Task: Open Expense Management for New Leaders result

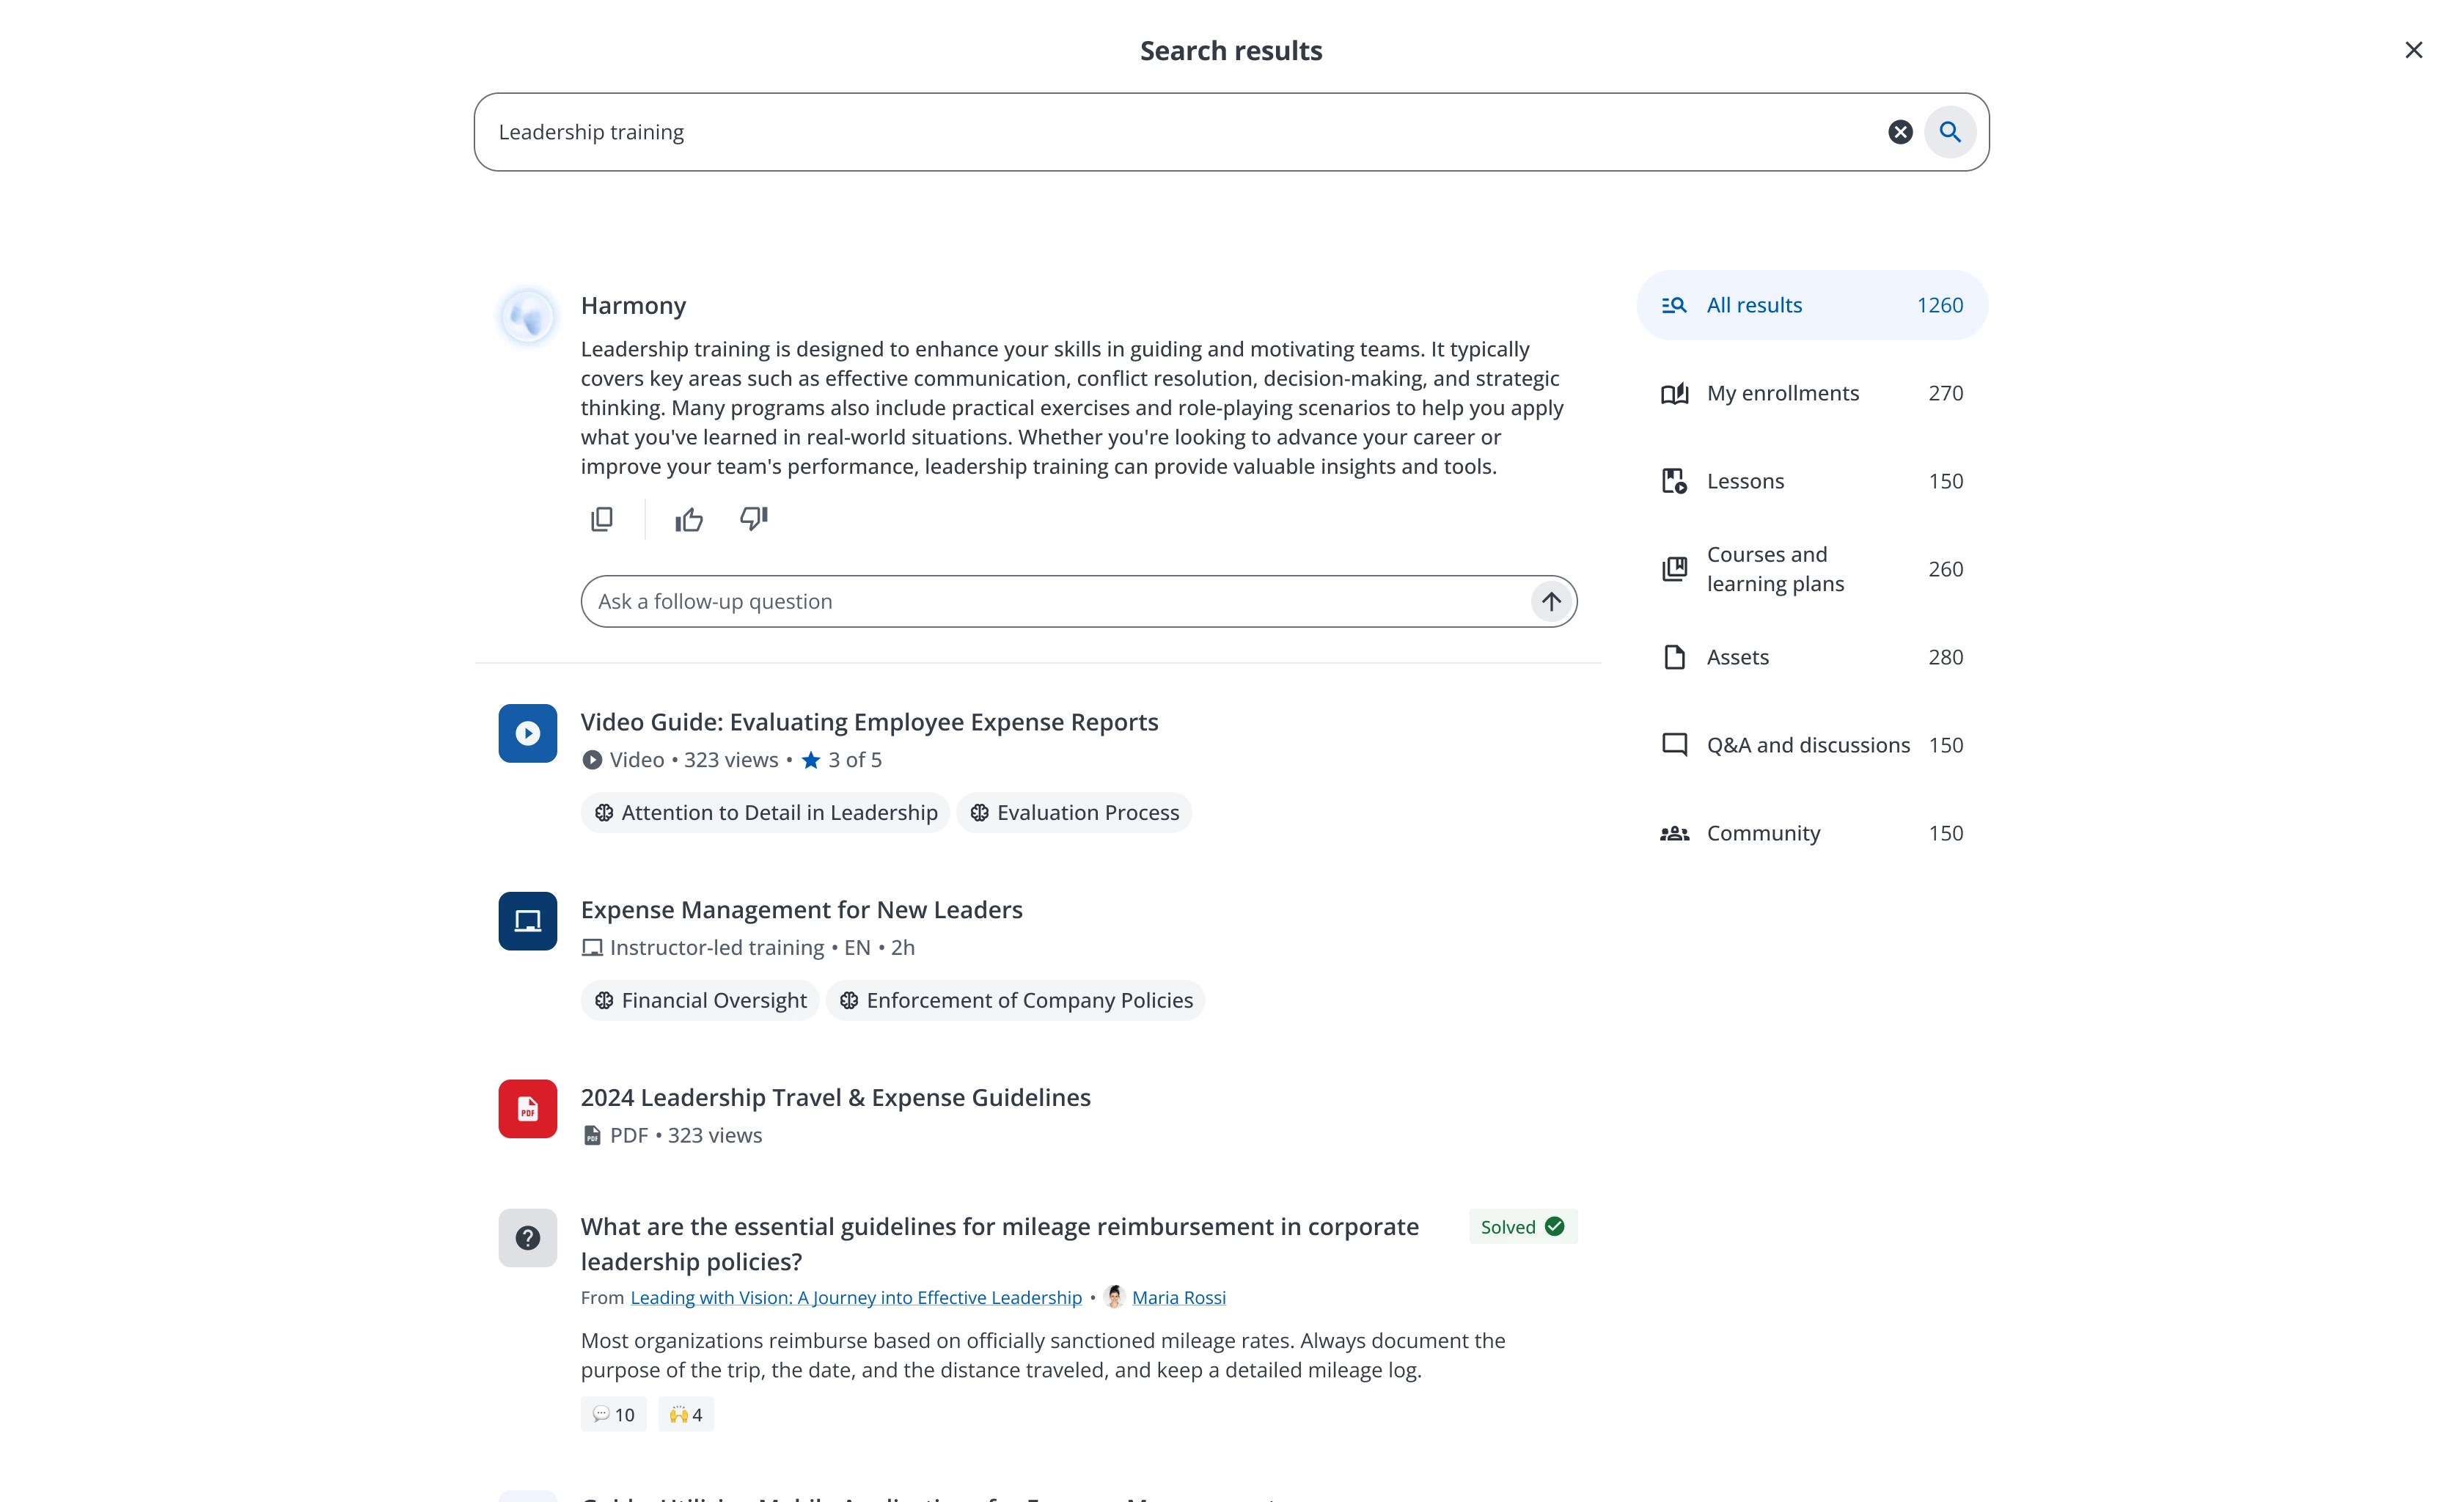Action: pyautogui.click(x=801, y=909)
